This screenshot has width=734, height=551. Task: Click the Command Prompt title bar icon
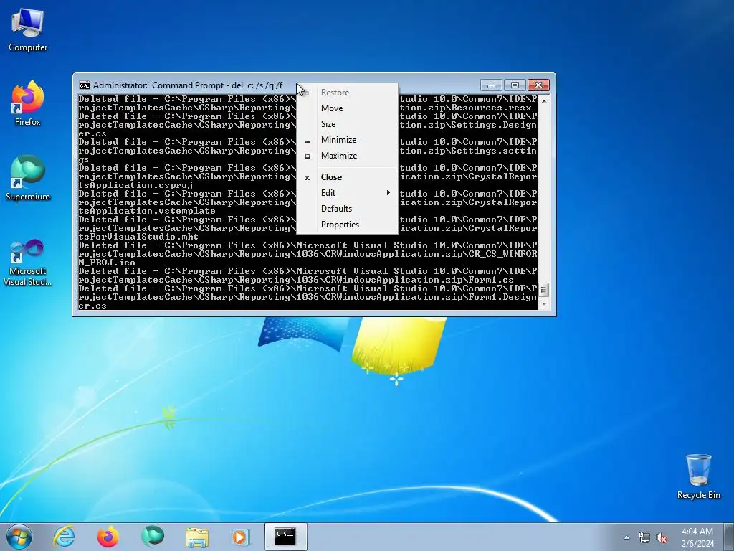85,85
